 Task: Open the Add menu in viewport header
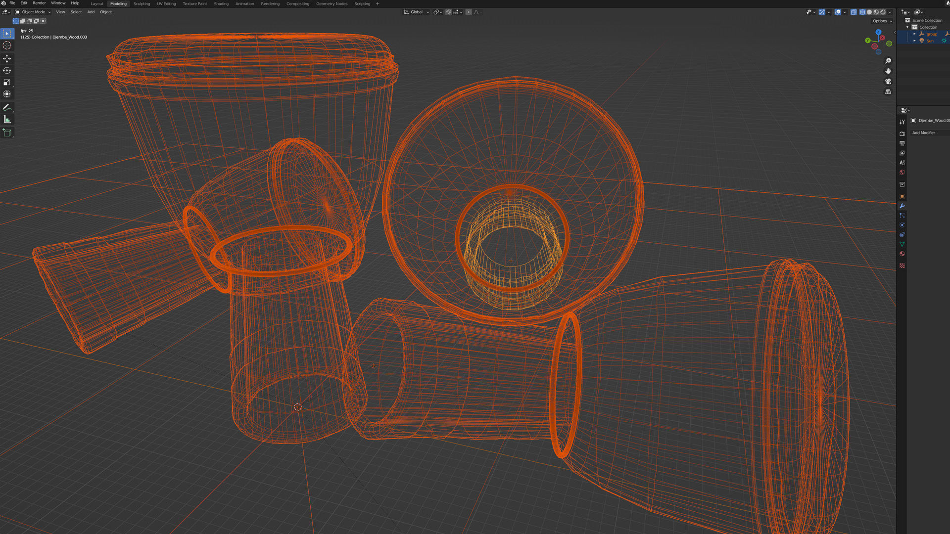coord(91,12)
